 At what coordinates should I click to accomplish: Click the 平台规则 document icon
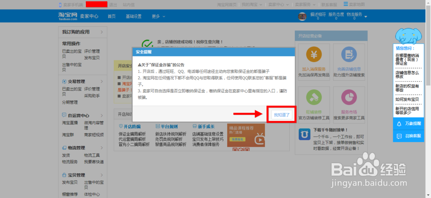coord(157,126)
